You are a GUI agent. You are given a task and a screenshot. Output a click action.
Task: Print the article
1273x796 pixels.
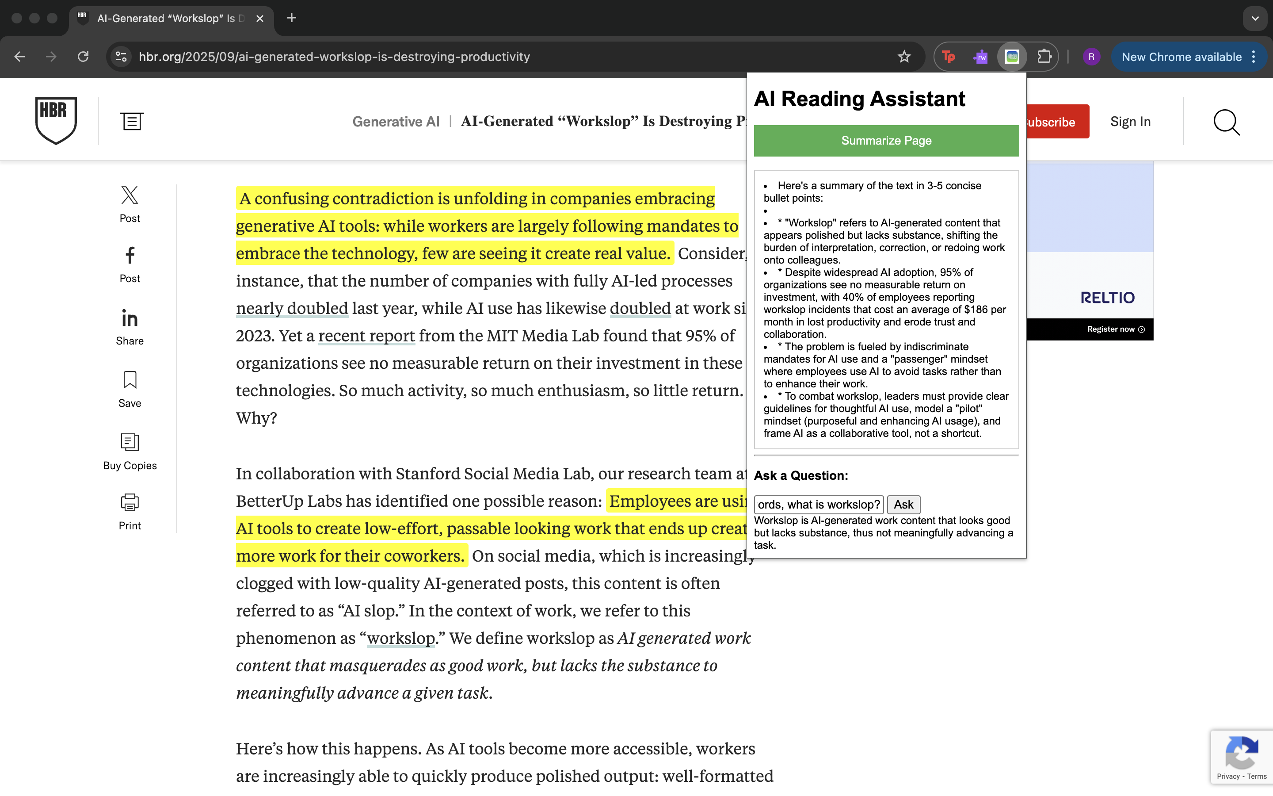pos(130,503)
